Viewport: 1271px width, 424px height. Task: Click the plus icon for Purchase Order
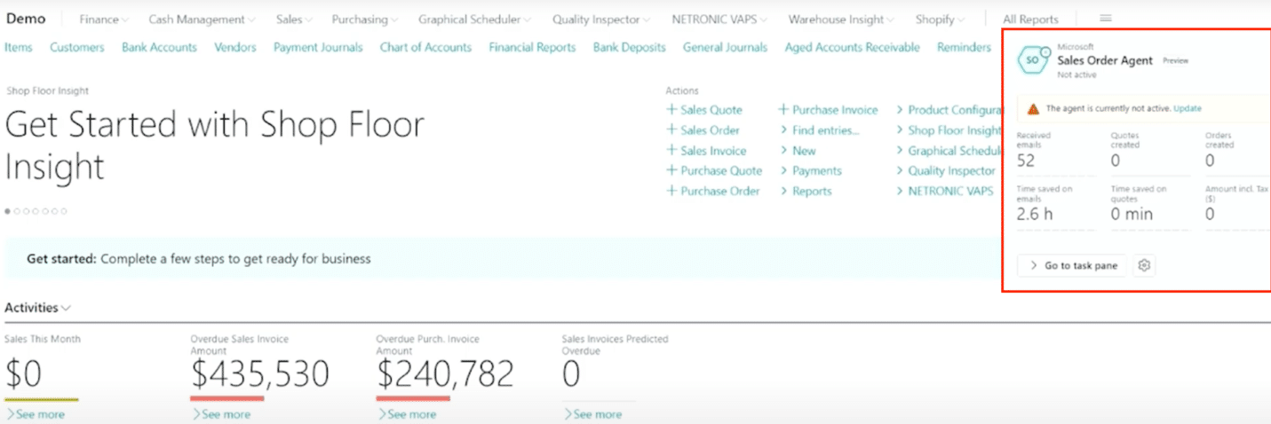(x=671, y=191)
